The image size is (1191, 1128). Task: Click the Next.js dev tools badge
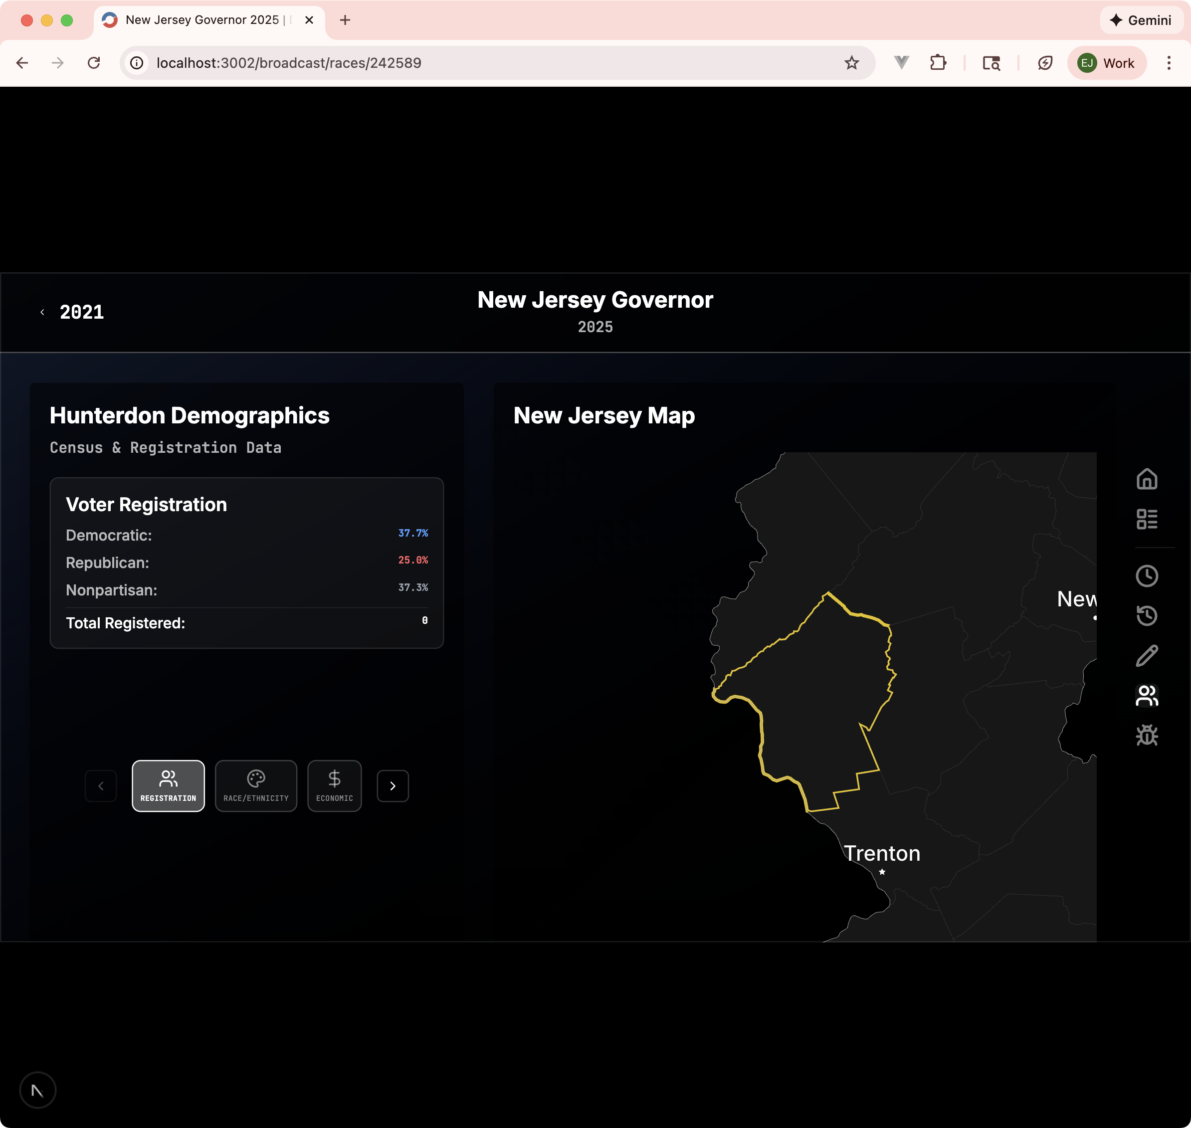pyautogui.click(x=38, y=1090)
